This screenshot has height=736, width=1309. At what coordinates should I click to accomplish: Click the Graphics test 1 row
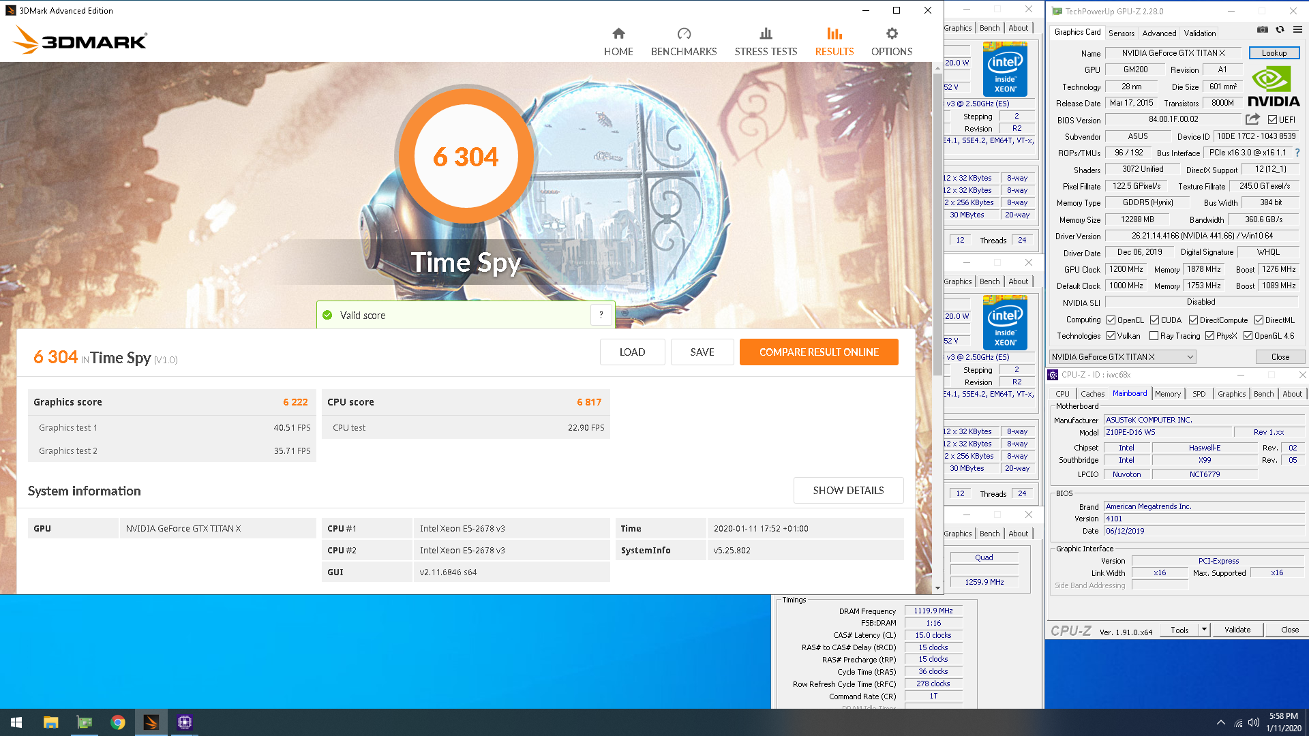[172, 427]
